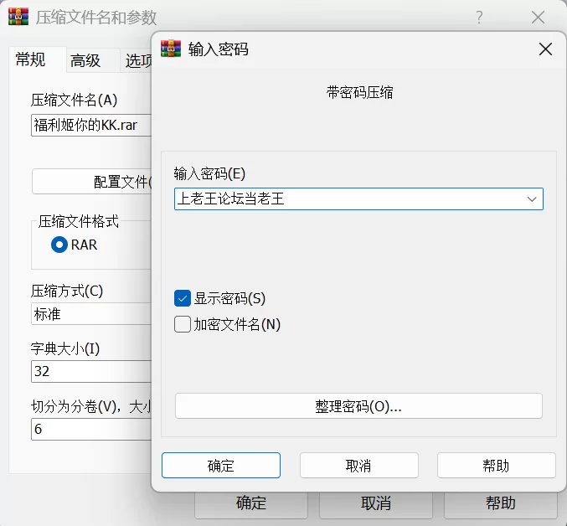
Task: Click the 配置文件 button
Action: coord(92,182)
